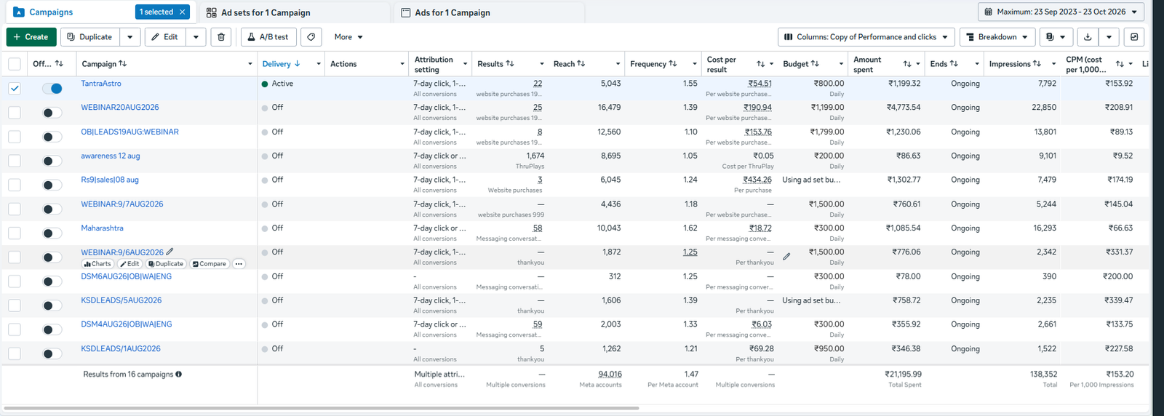Check the KSDLEADS/1AUG2026 row checkbox
This screenshot has height=416, width=1164.
[x=15, y=353]
